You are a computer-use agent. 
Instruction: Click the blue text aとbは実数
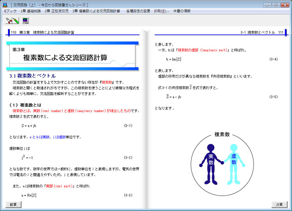point(39,137)
